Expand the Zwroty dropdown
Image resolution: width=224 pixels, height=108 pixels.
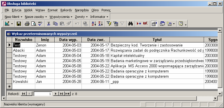click(x=81, y=17)
